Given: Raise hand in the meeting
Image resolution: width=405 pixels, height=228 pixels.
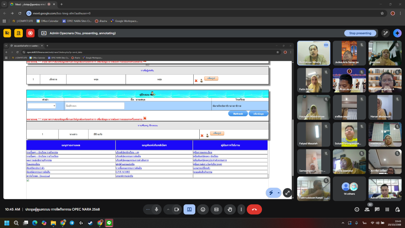Looking at the screenshot, I should coord(230,209).
